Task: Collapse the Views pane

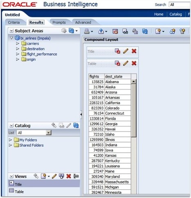Action: 11,176
